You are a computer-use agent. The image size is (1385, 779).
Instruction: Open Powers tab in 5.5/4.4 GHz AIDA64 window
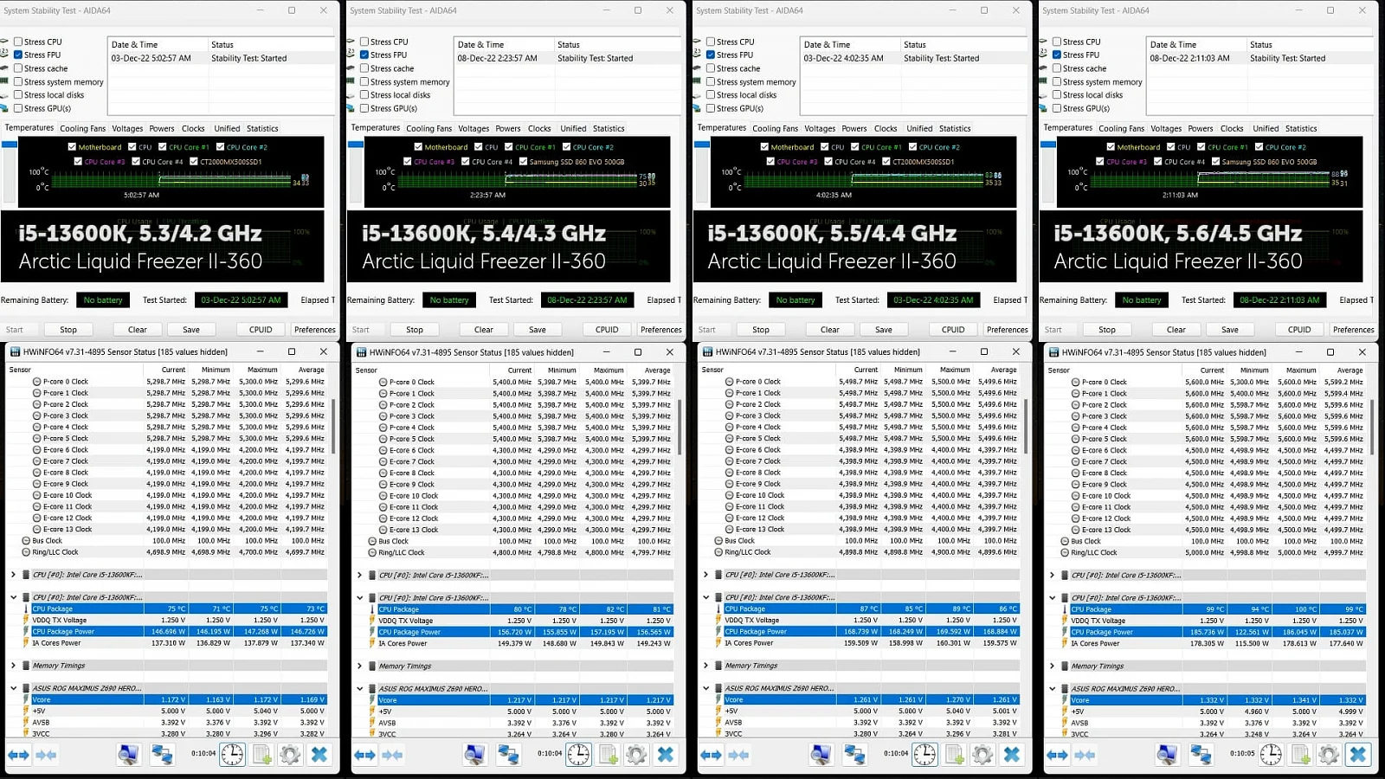point(854,128)
